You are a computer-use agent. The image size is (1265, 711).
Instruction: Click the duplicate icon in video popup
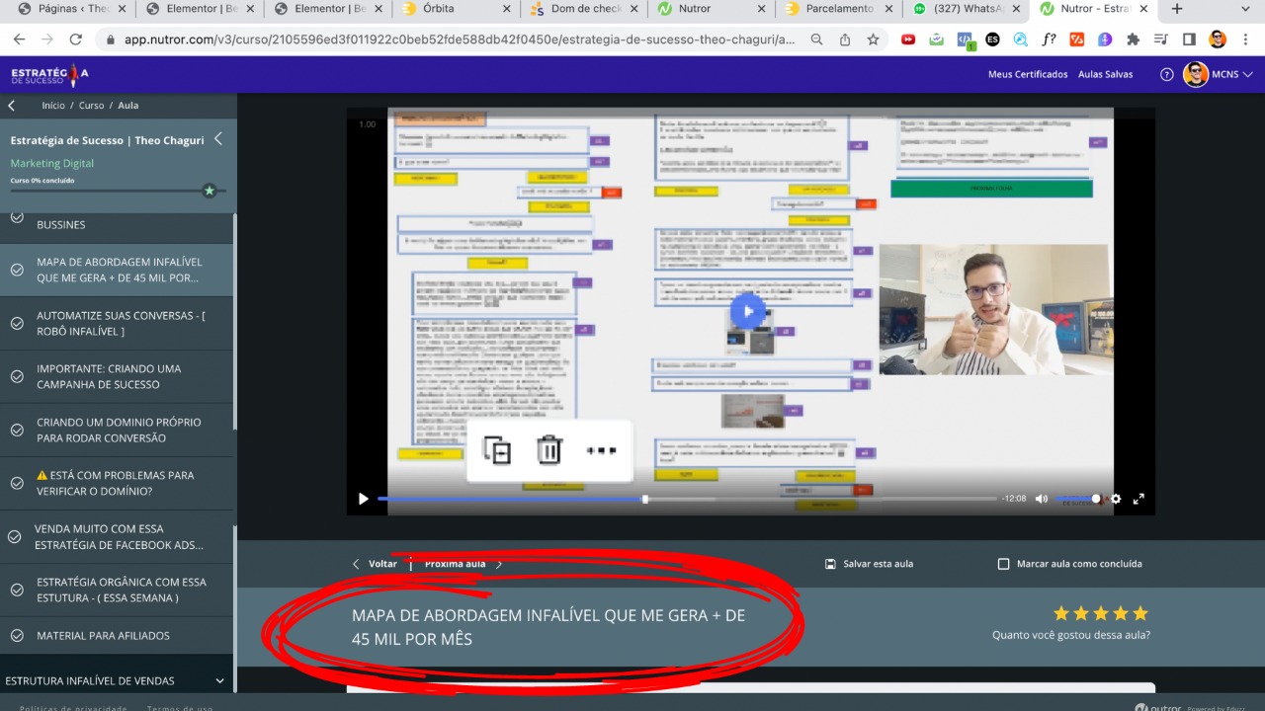[x=496, y=450]
